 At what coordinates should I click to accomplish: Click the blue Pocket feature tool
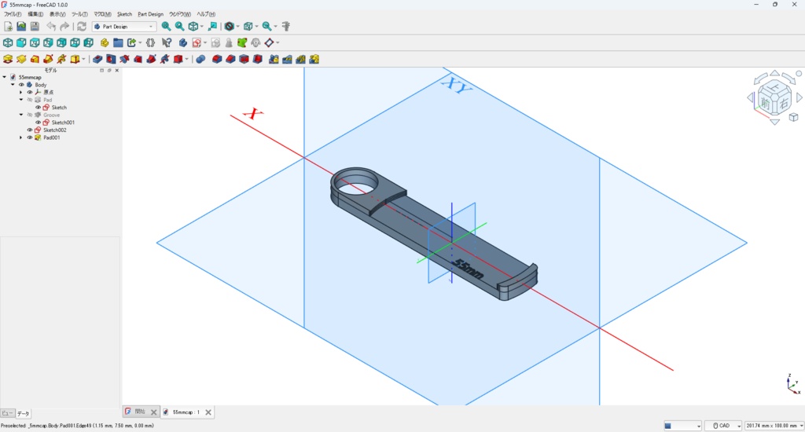[97, 59]
